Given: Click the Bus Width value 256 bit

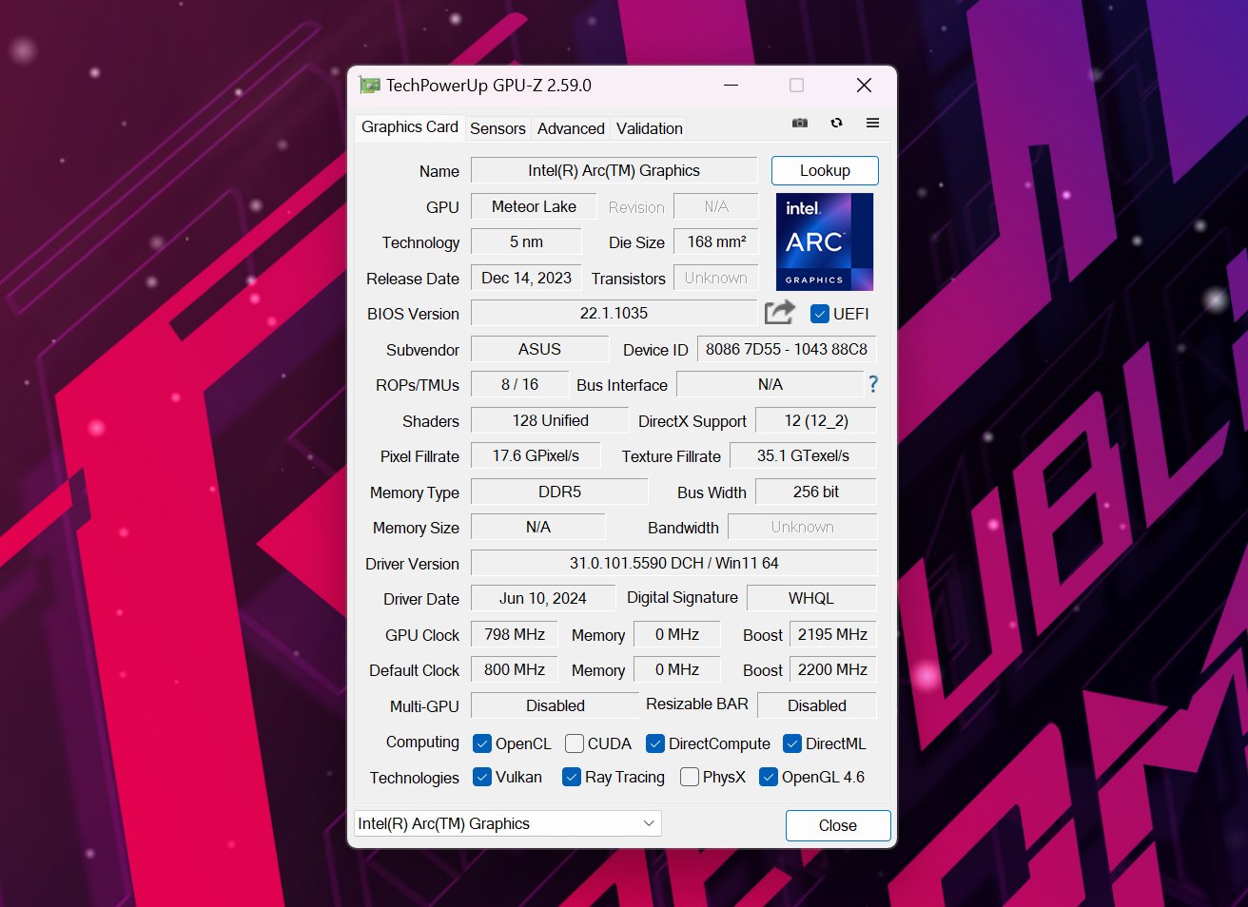Looking at the screenshot, I should click(816, 492).
